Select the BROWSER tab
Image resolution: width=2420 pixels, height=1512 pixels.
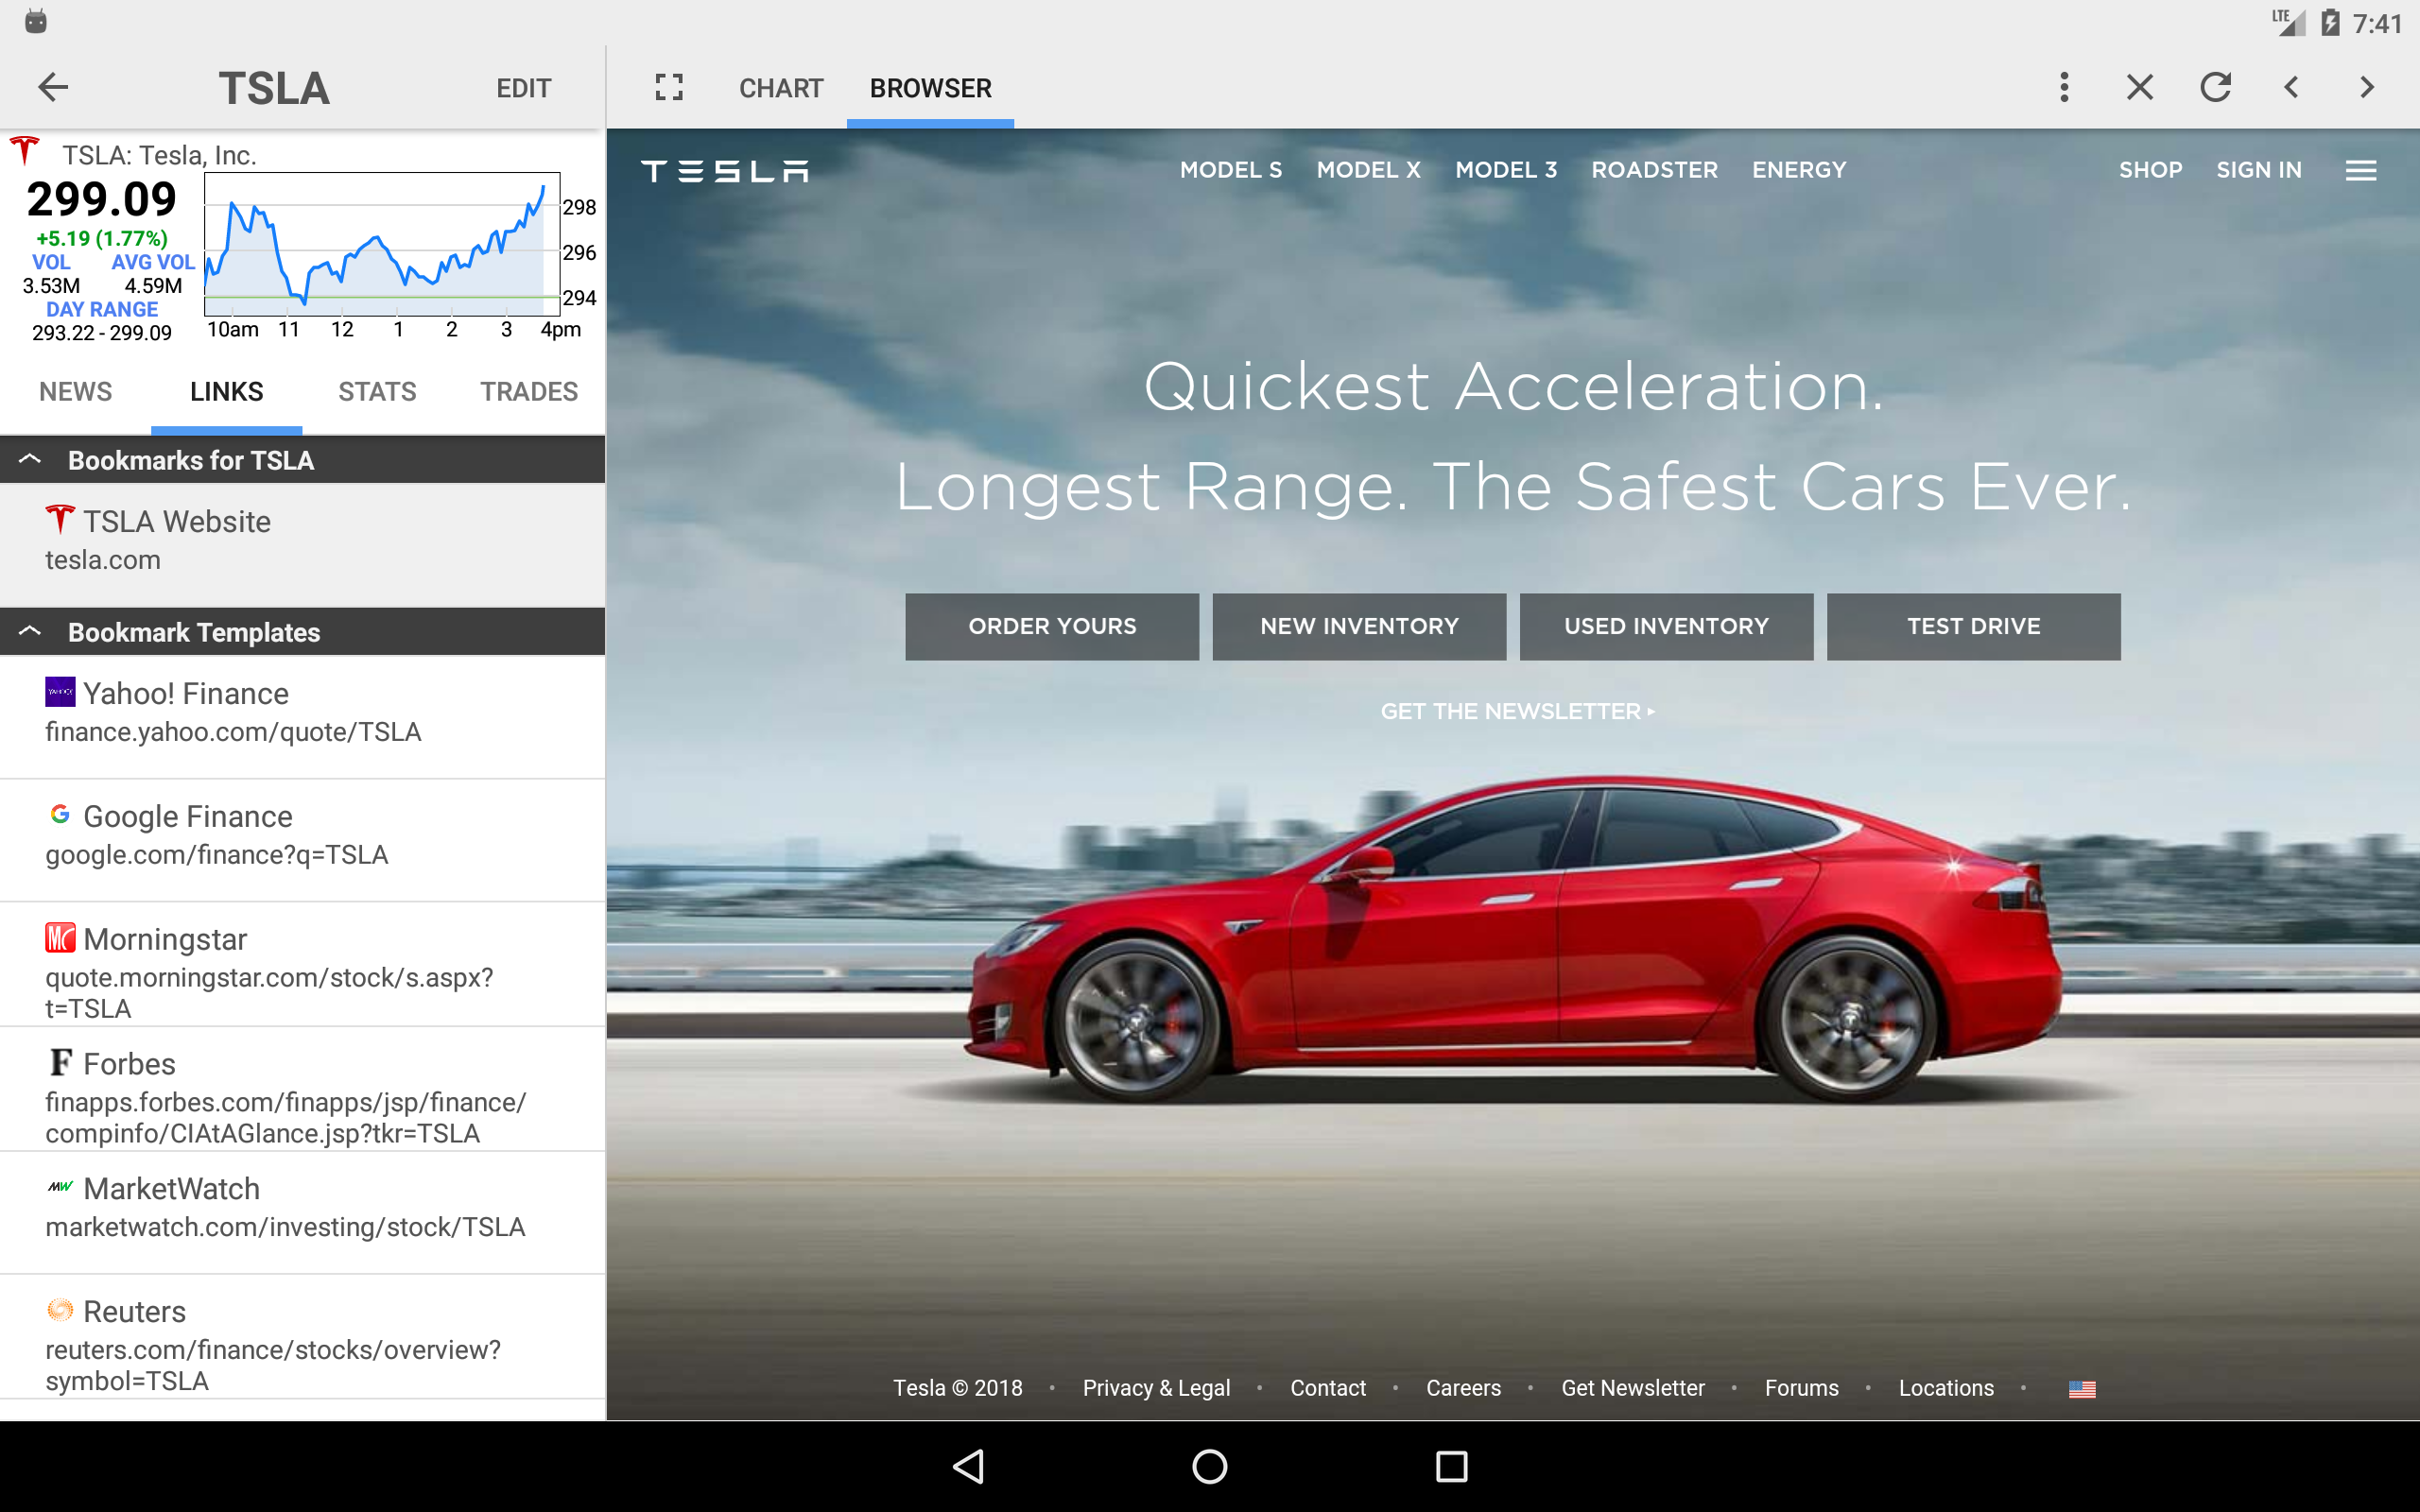(930, 88)
